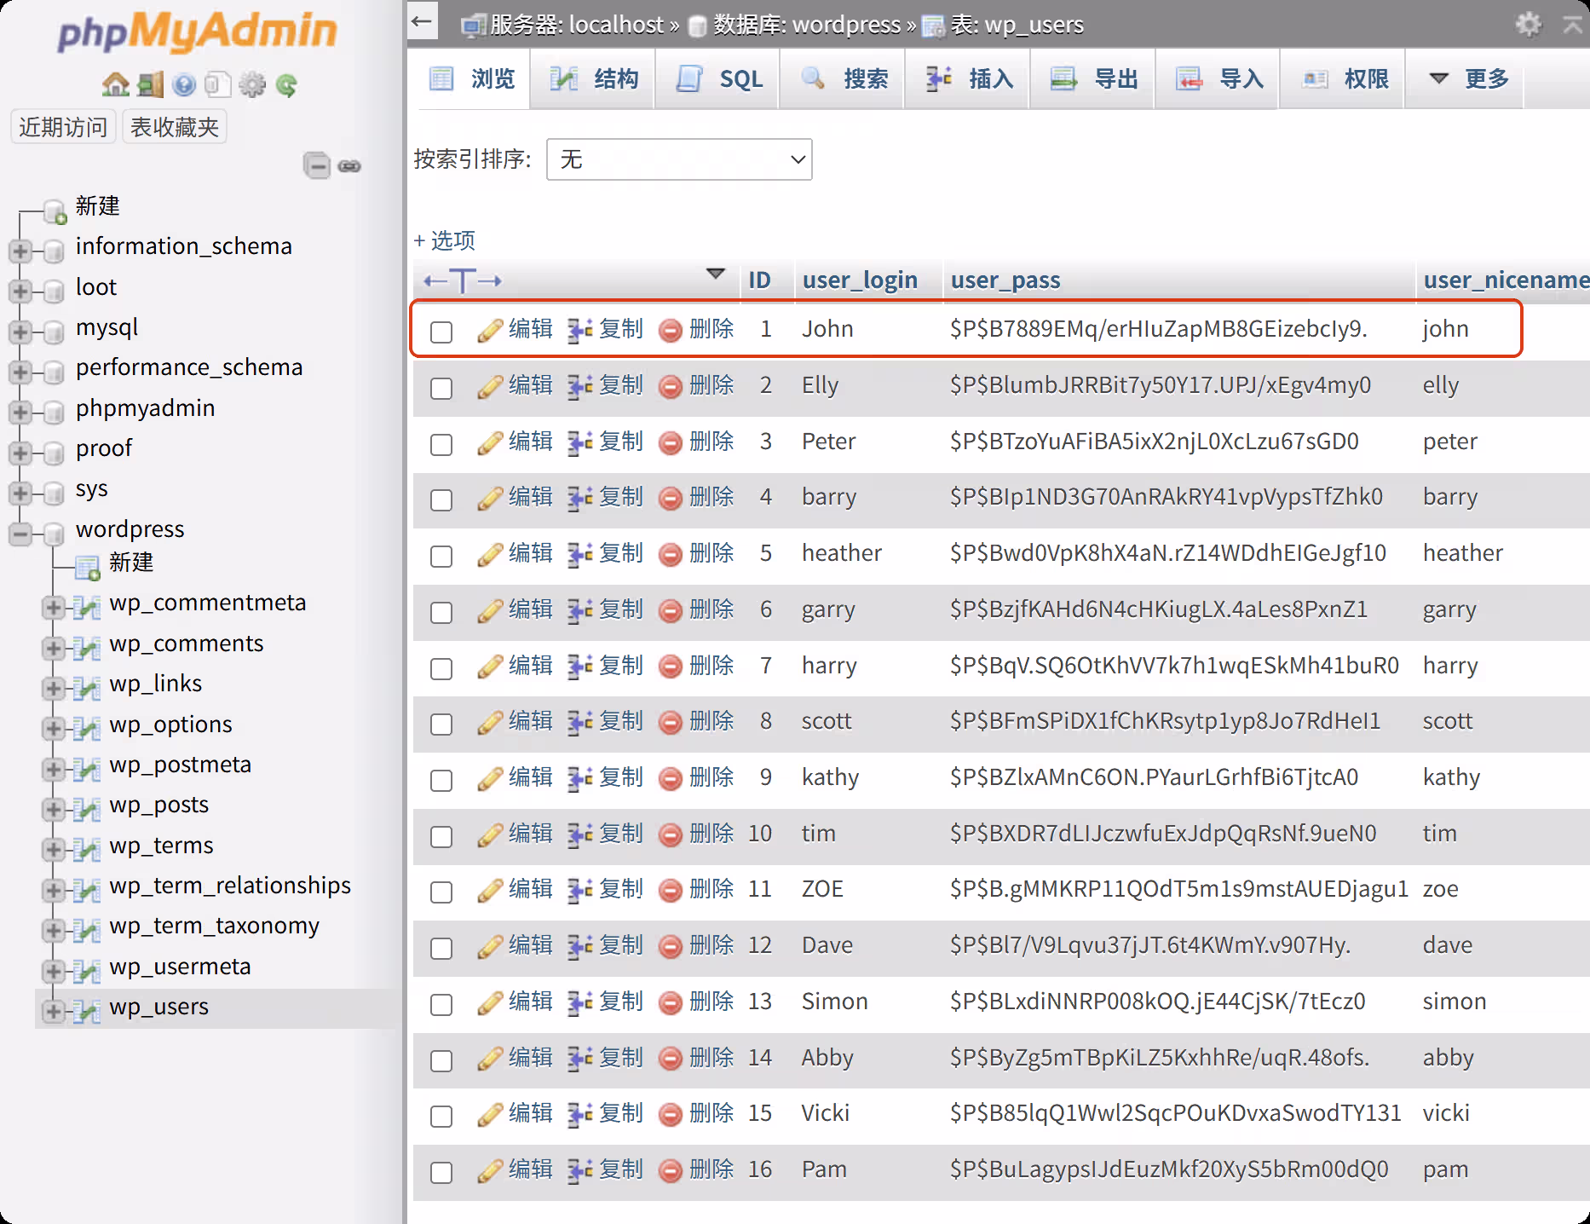Viewport: 1590px width, 1224px height.
Task: Click the copy icon for the Peter row
Action: [x=580, y=442]
